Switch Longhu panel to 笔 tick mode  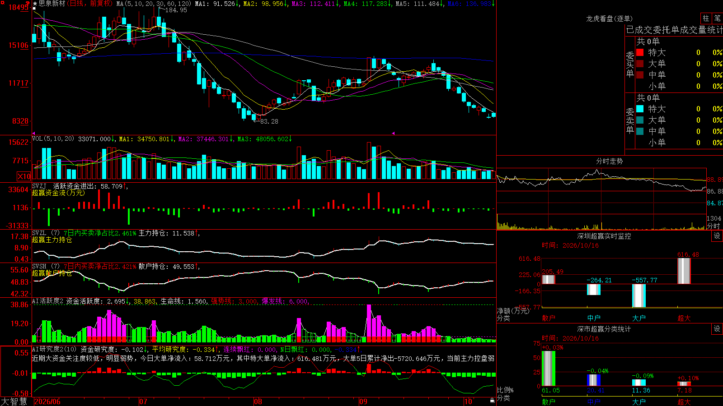[717, 18]
